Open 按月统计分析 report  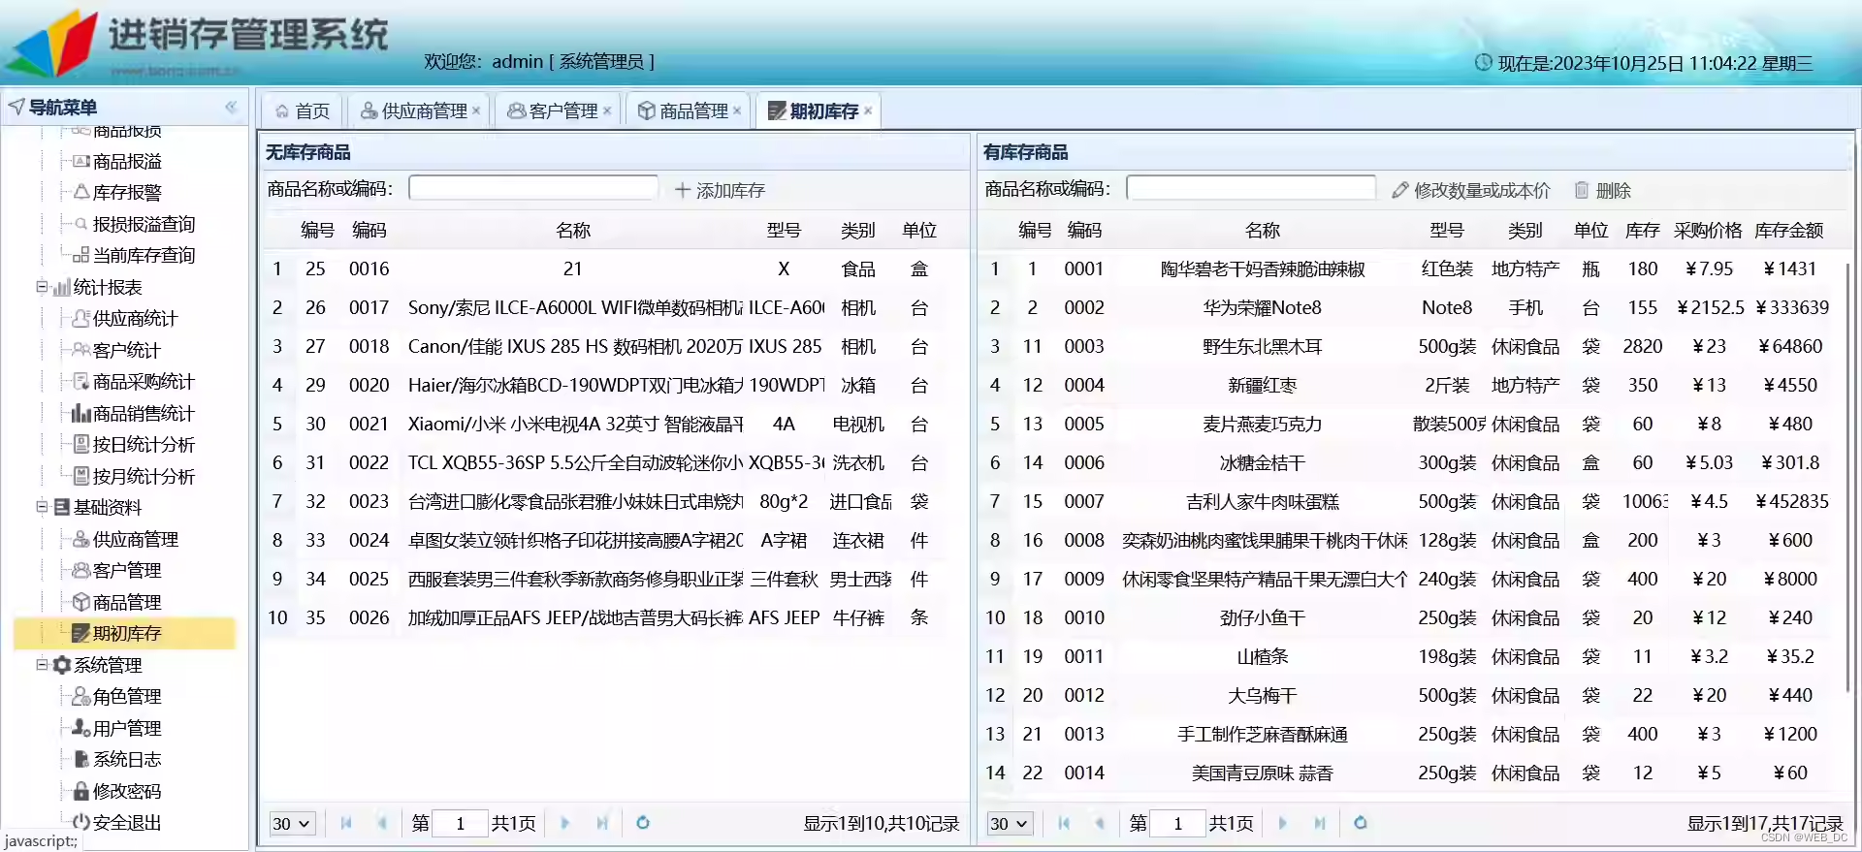coord(144,476)
